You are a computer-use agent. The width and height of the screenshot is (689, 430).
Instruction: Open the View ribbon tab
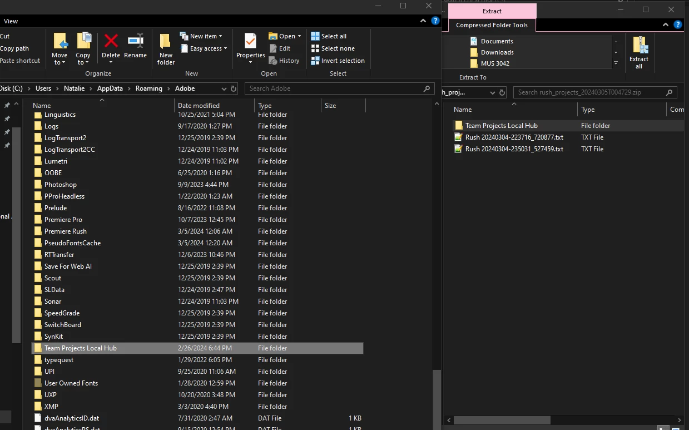11,21
